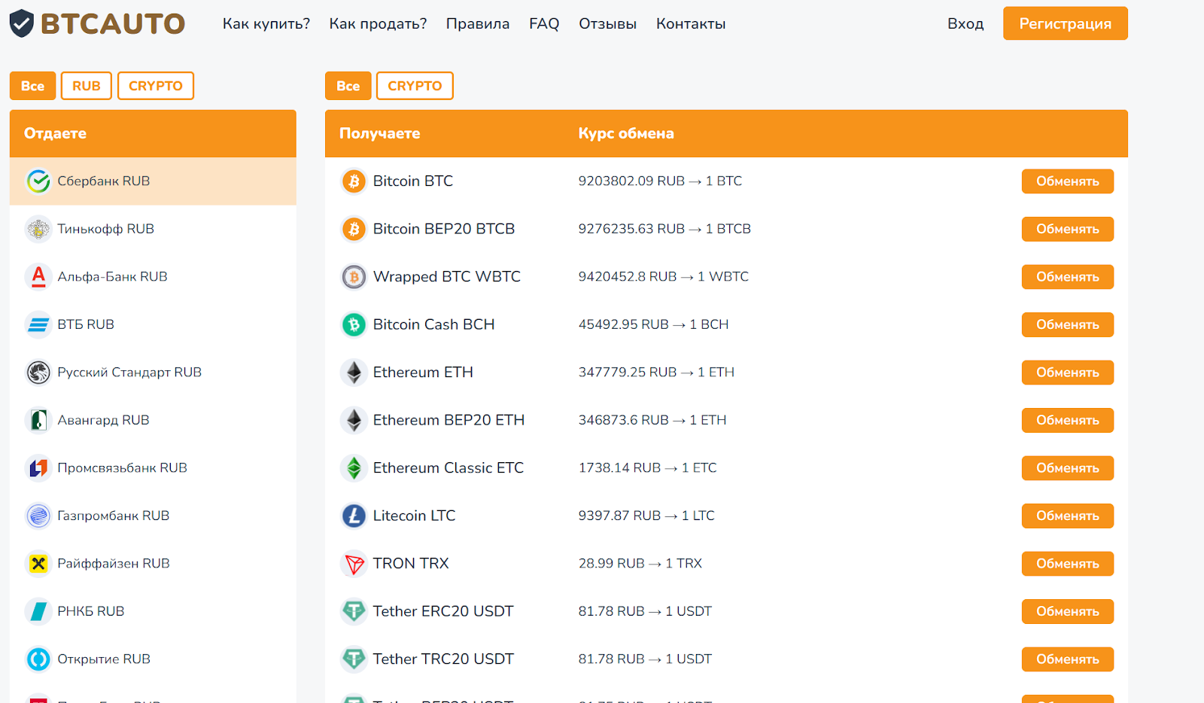Image resolution: width=1204 pixels, height=703 pixels.
Task: Click Обменять for Ethereum ETH row
Action: click(1067, 373)
